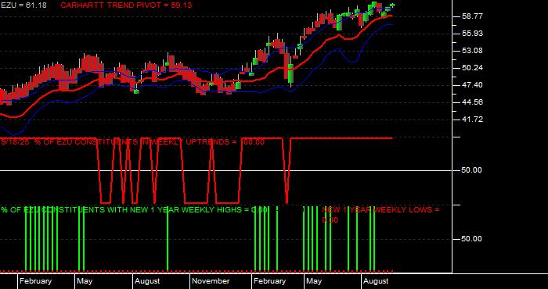Select the weekly uptrends percentage label
Screen dimensions: 548x289
133,142
